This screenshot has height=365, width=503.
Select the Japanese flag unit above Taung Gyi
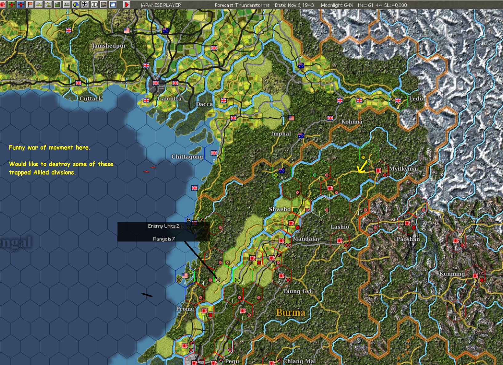282,276
